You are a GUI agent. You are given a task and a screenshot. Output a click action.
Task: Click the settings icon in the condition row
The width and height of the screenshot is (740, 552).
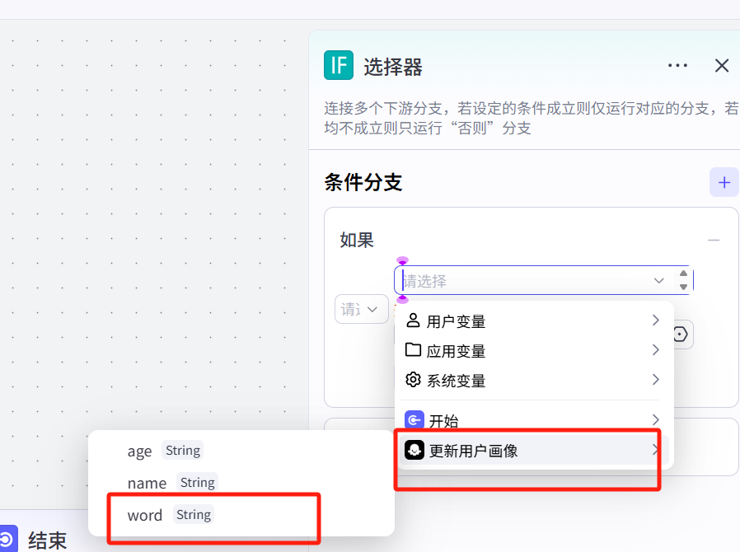click(680, 334)
